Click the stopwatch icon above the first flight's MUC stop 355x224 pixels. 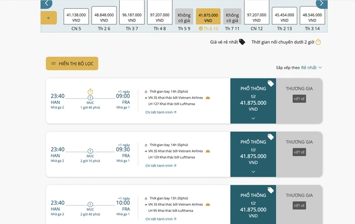[90, 91]
